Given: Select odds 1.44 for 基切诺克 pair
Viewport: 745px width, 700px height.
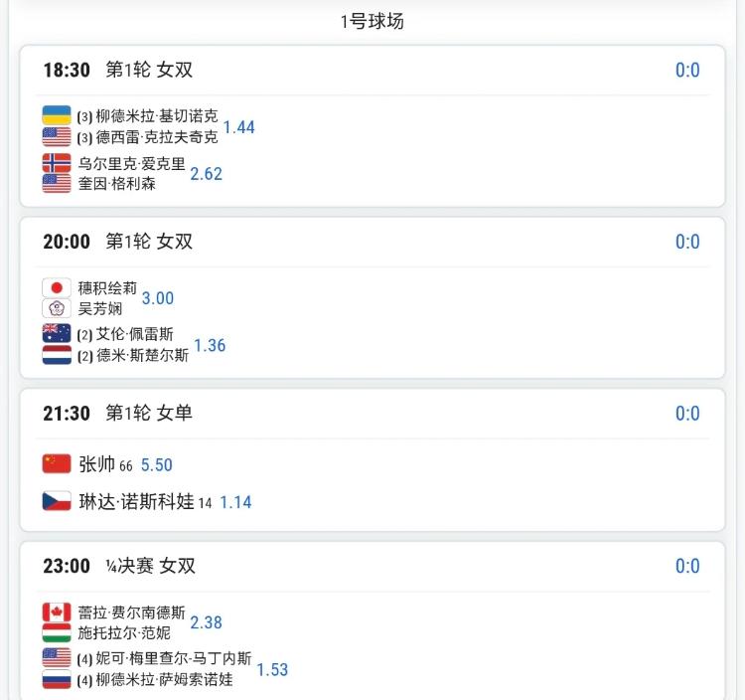Looking at the screenshot, I should [x=239, y=127].
